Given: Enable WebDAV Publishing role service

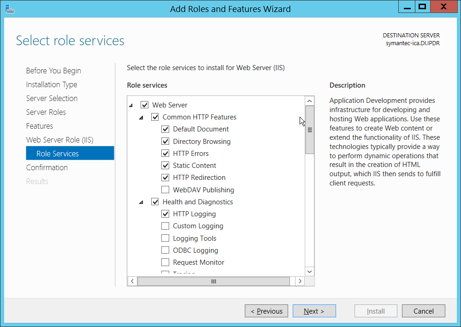Looking at the screenshot, I should [x=165, y=190].
